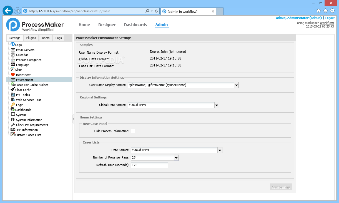The width and height of the screenshot is (339, 203).
Task: Click the ProcessMaker logo
Action: point(35,25)
